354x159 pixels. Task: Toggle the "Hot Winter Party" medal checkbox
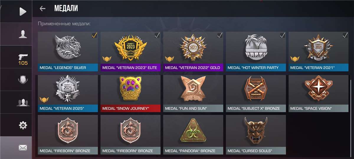tap(283, 35)
